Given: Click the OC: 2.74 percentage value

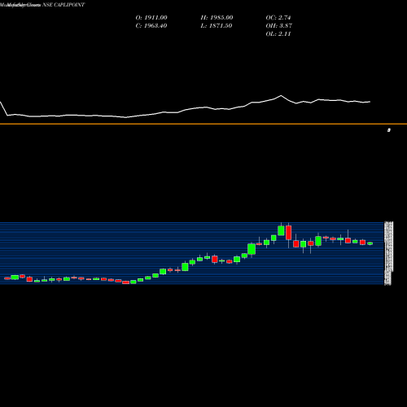Looking at the screenshot, I should coord(278,18).
